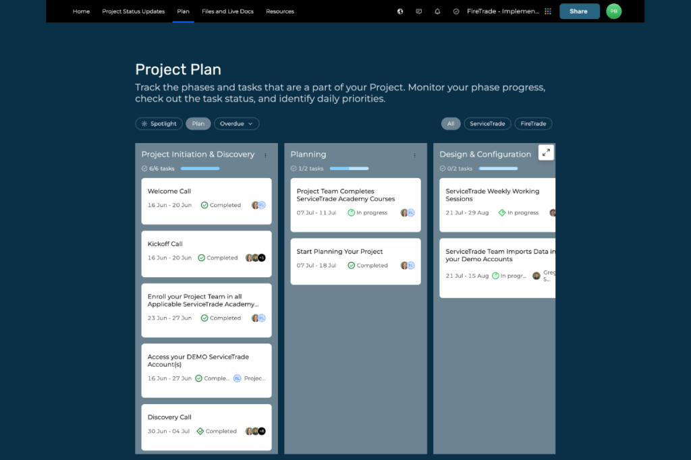
Task: Select the All filter pill
Action: [x=451, y=123]
